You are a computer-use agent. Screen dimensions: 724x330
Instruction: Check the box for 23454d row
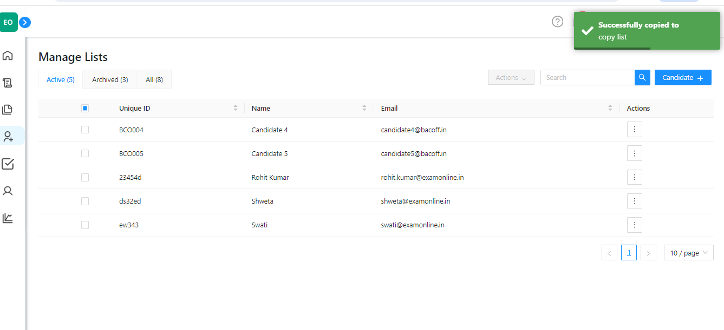[85, 177]
